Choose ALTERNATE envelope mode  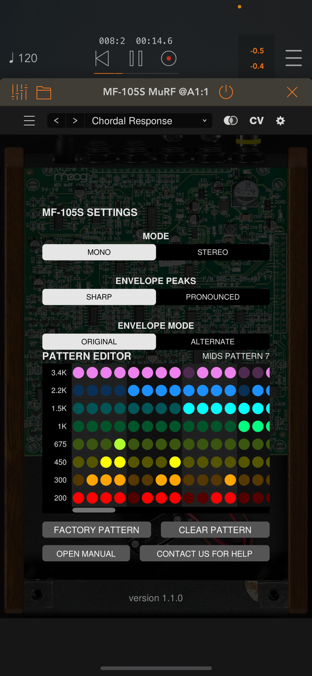[213, 342]
